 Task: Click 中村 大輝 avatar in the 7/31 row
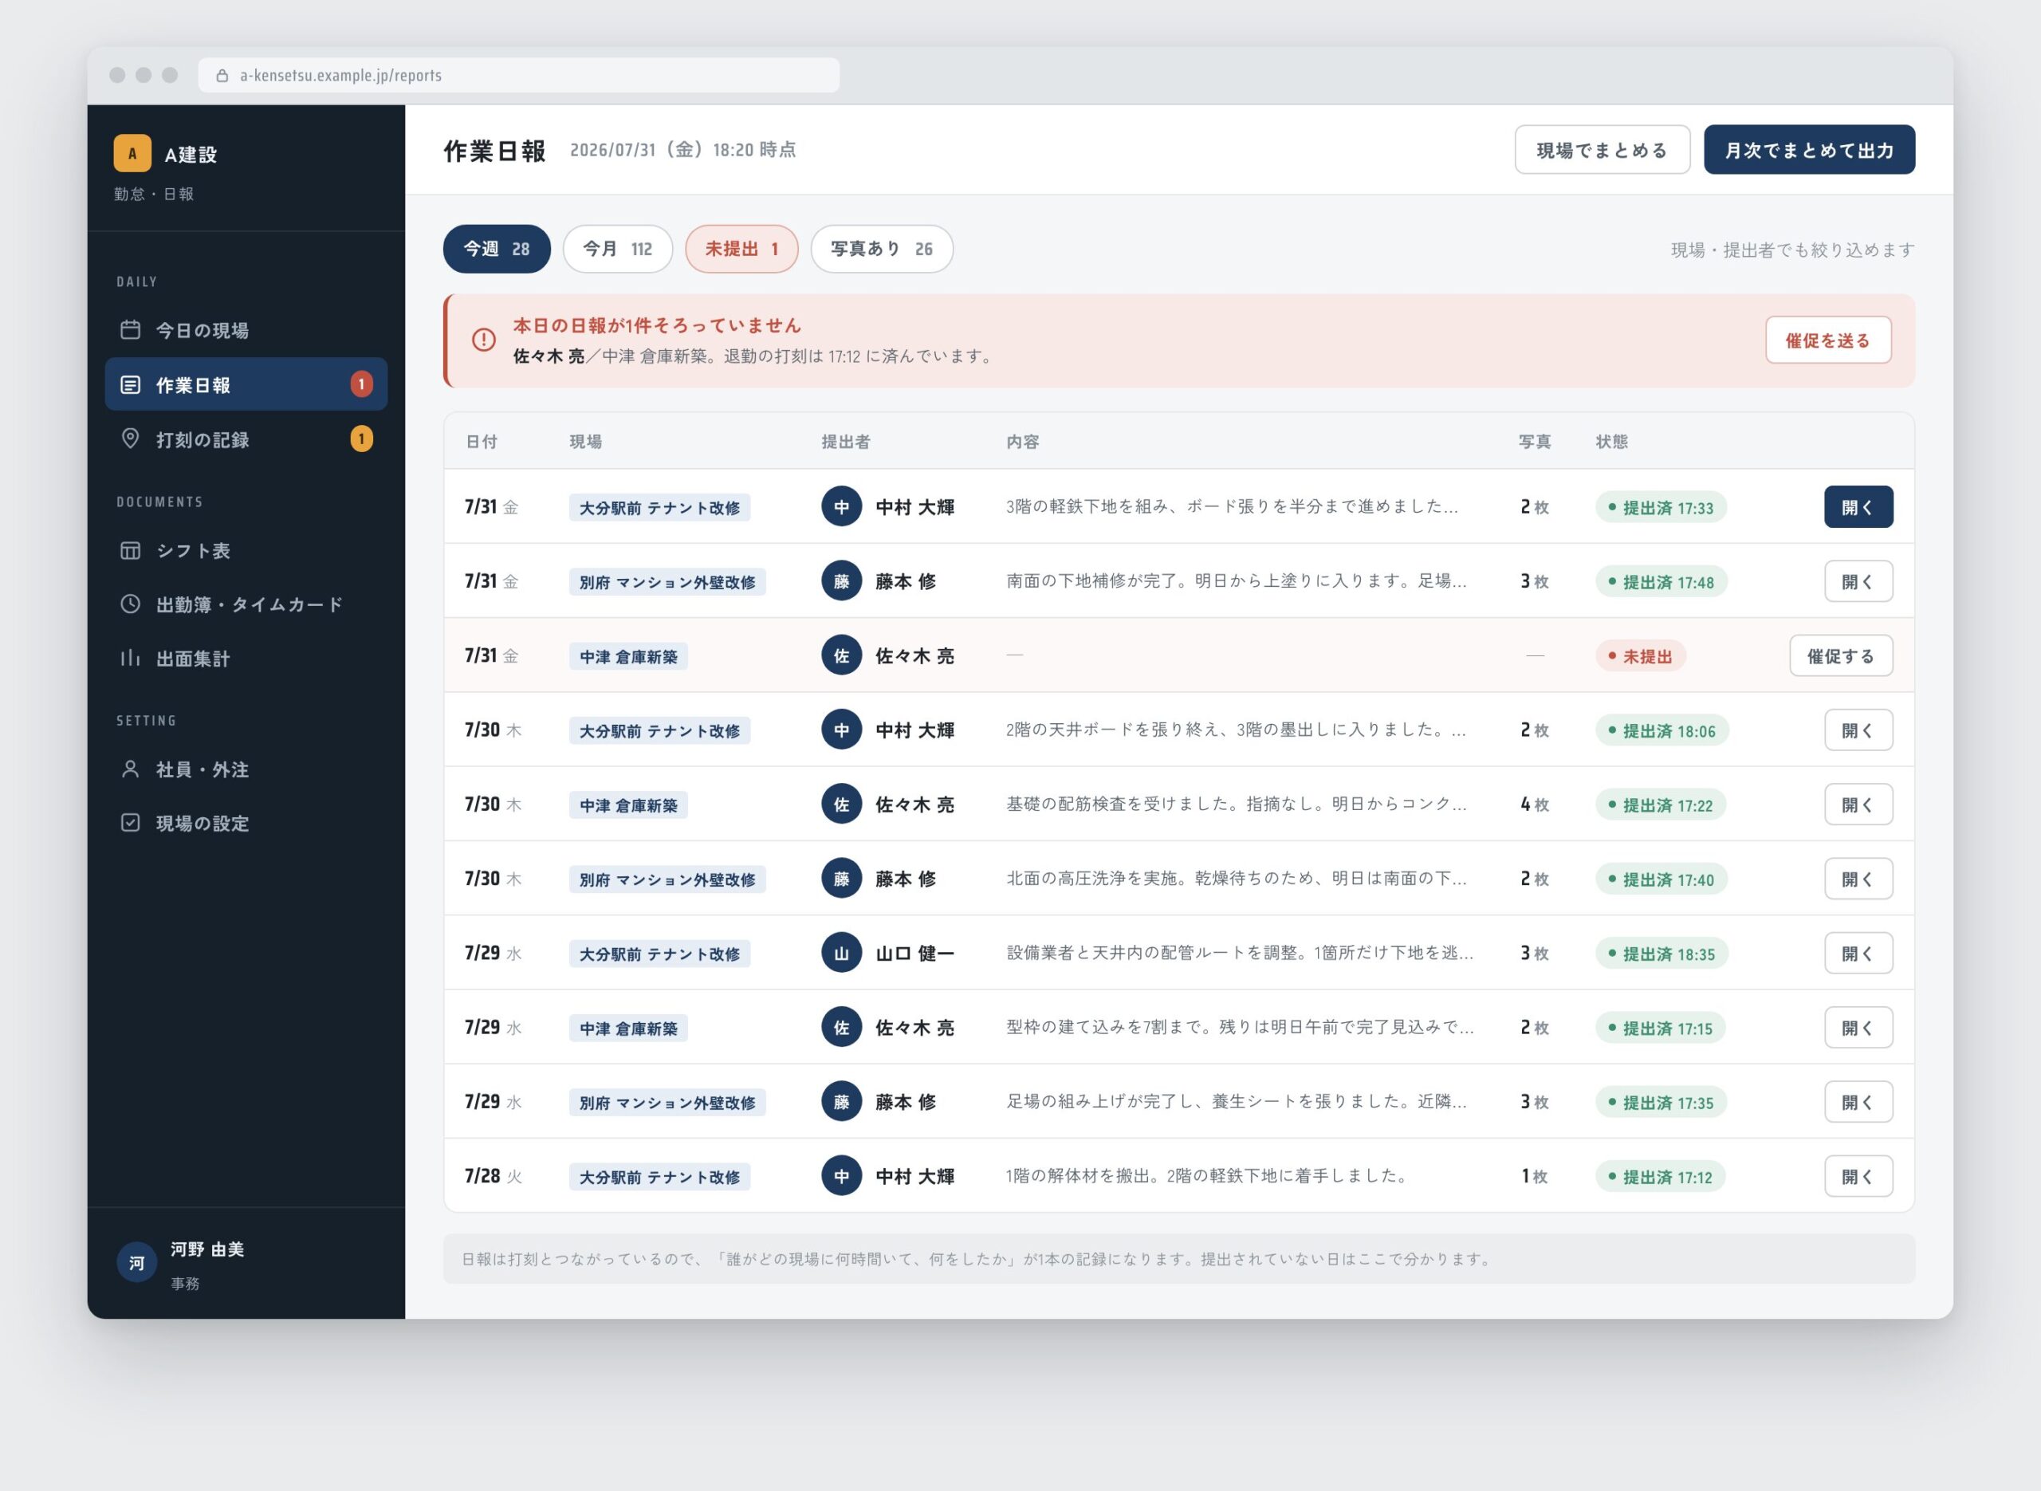[841, 506]
